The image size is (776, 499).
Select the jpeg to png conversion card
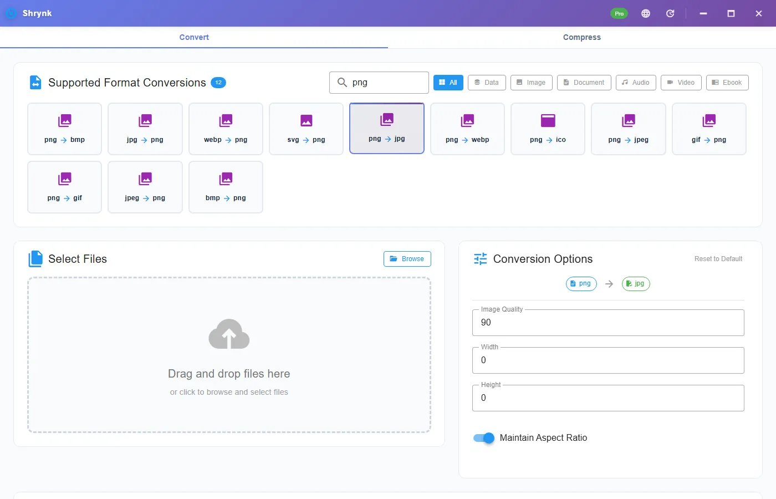(x=145, y=187)
